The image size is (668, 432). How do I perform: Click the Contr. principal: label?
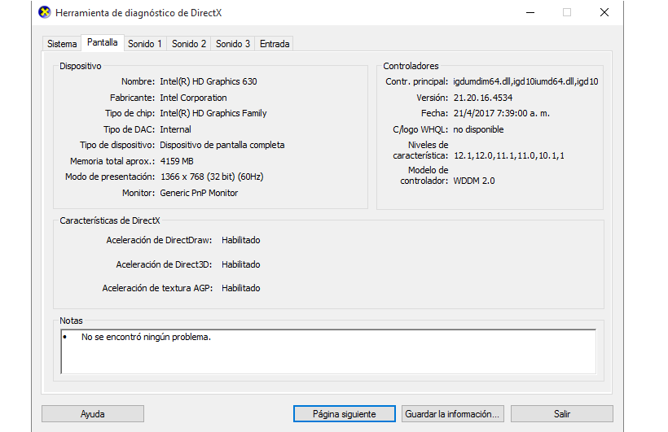416,81
